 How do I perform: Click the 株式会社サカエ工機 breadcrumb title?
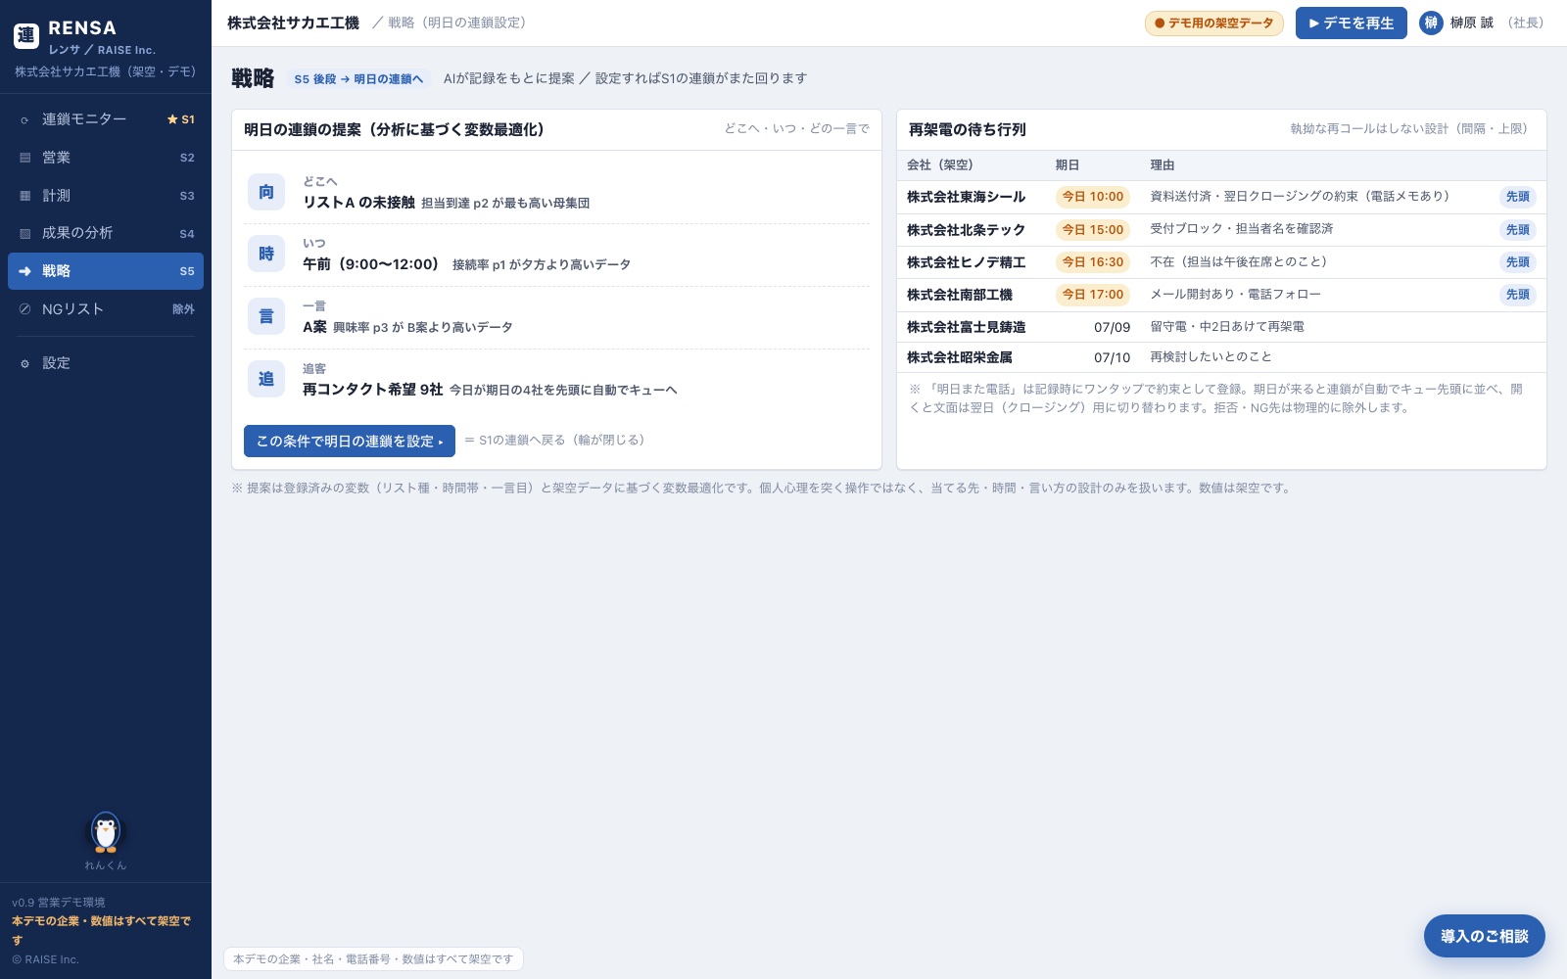tap(293, 23)
